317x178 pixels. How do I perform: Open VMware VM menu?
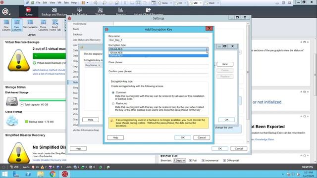[59, 3]
